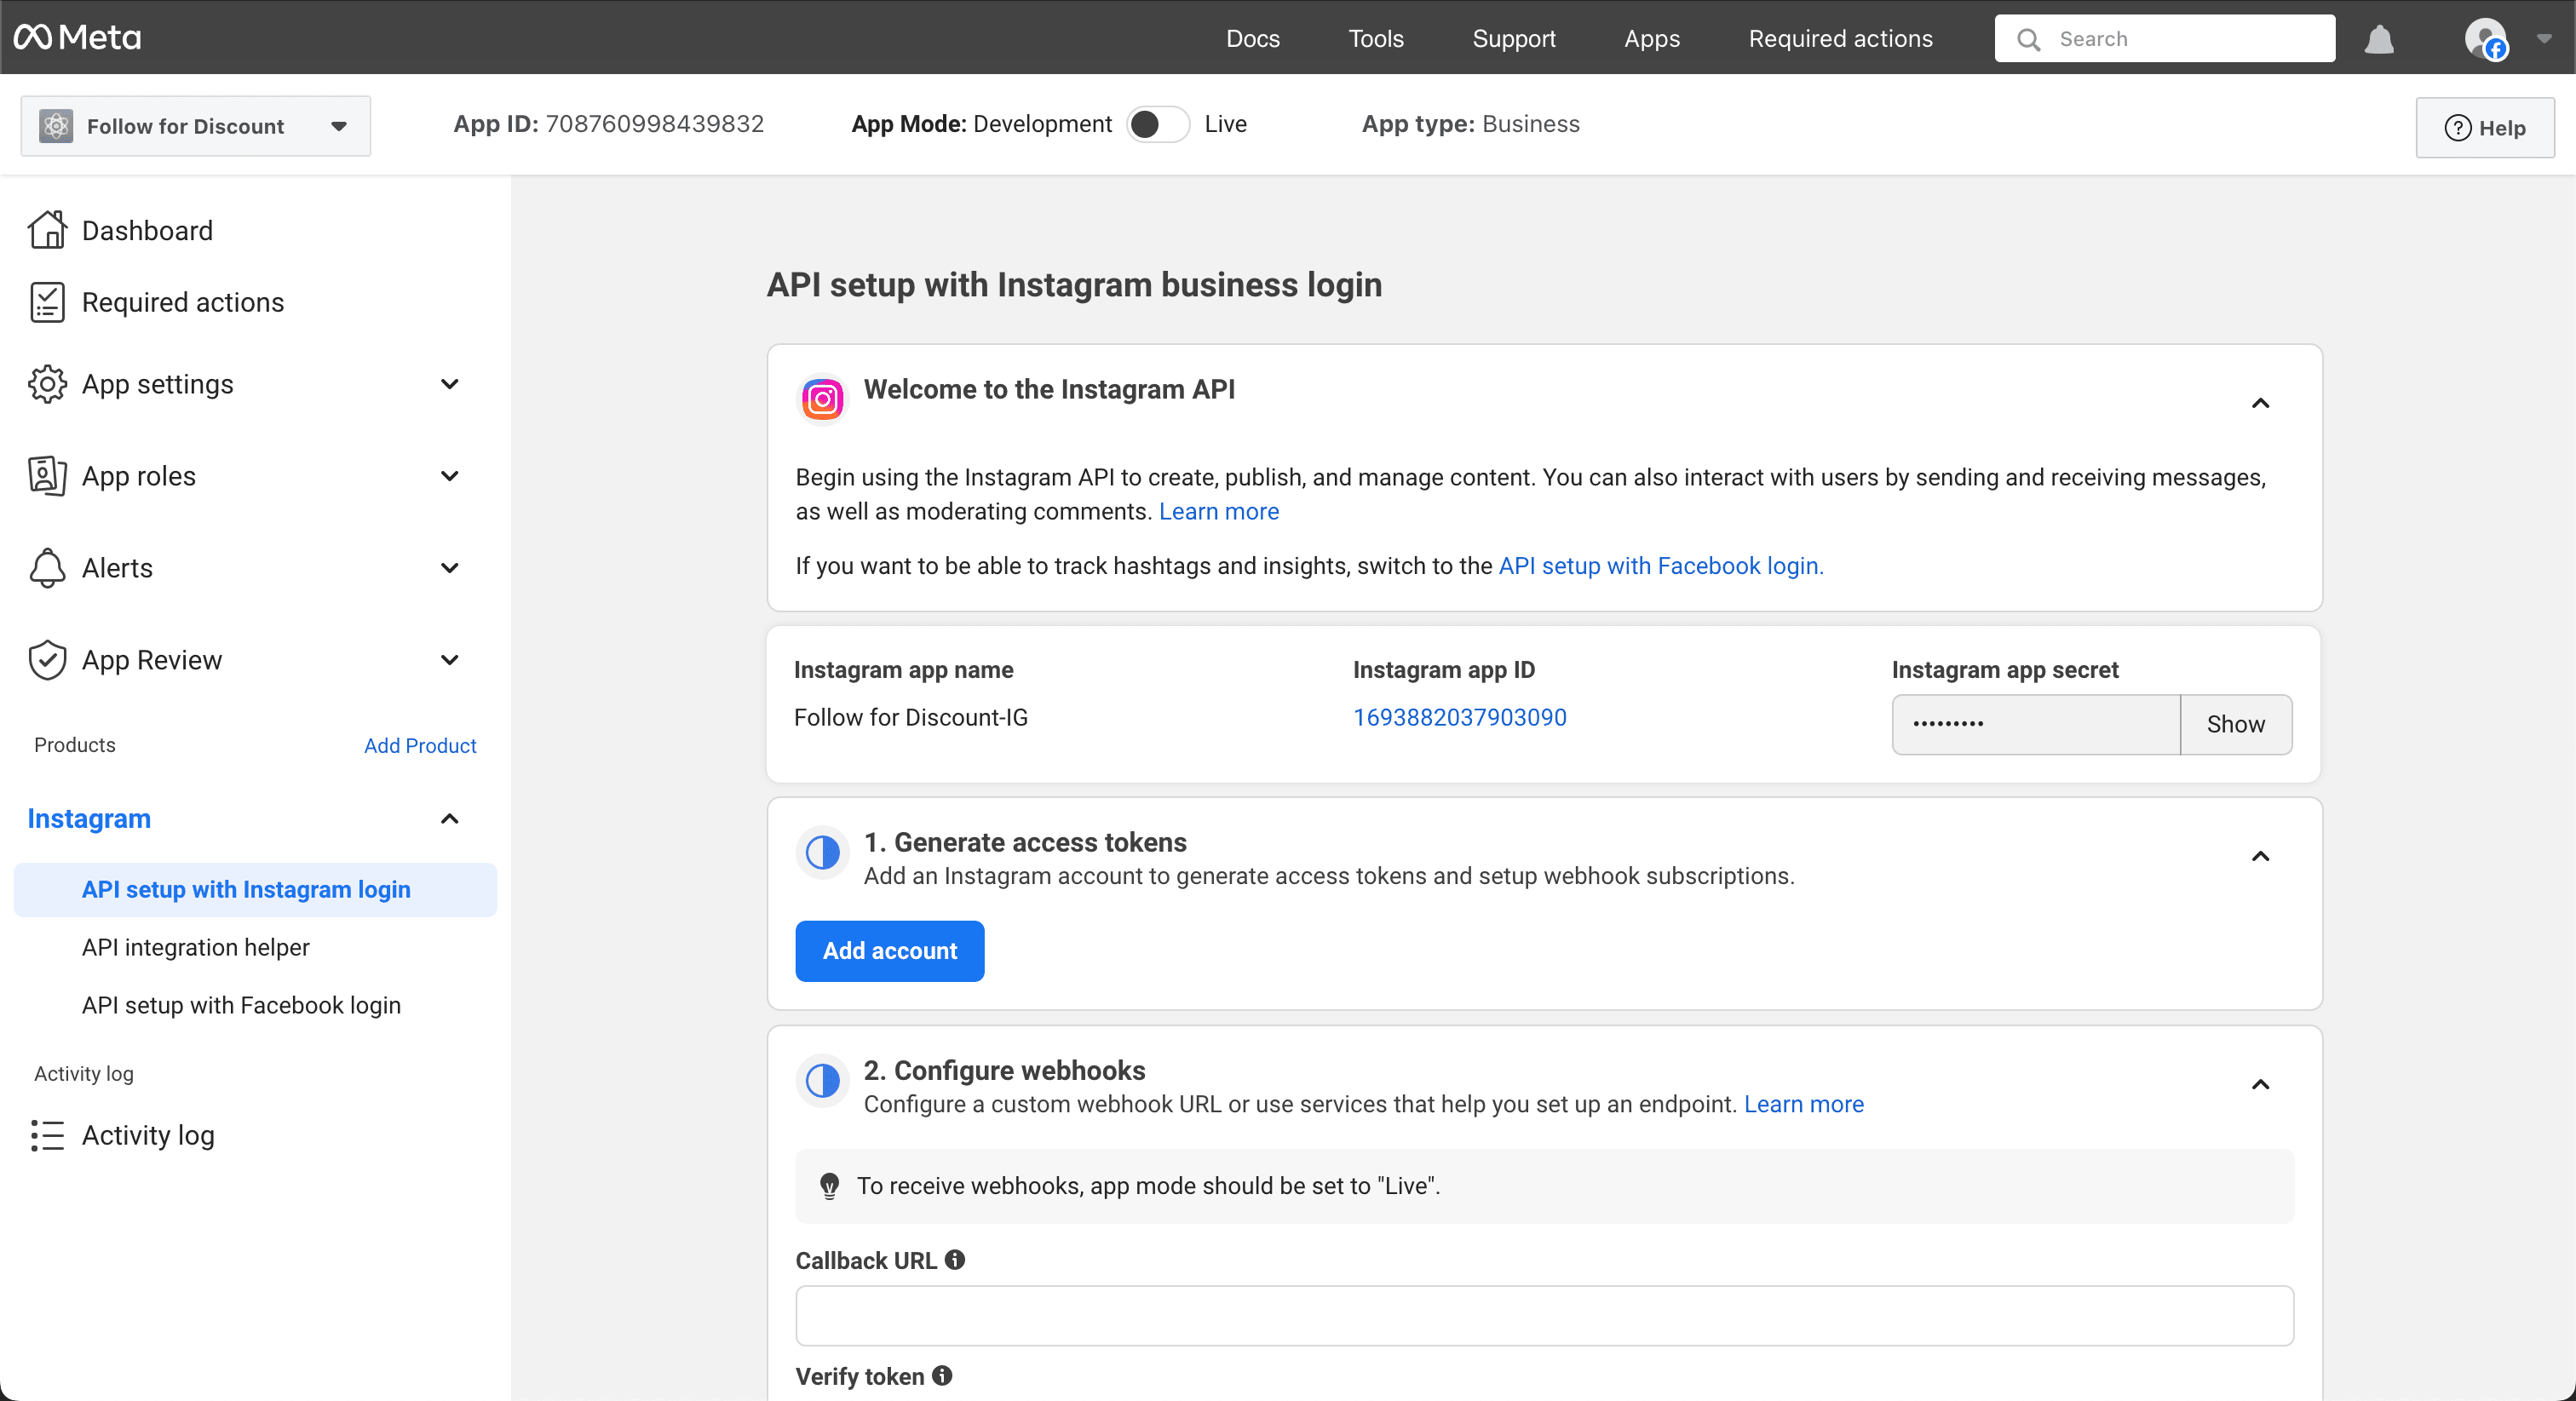Click the Follow for Discount-IG app name
The width and height of the screenshot is (2576, 1401).
point(910,717)
